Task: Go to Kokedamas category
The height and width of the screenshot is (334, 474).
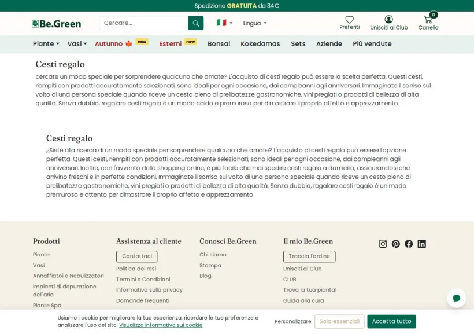Action: pyautogui.click(x=260, y=43)
